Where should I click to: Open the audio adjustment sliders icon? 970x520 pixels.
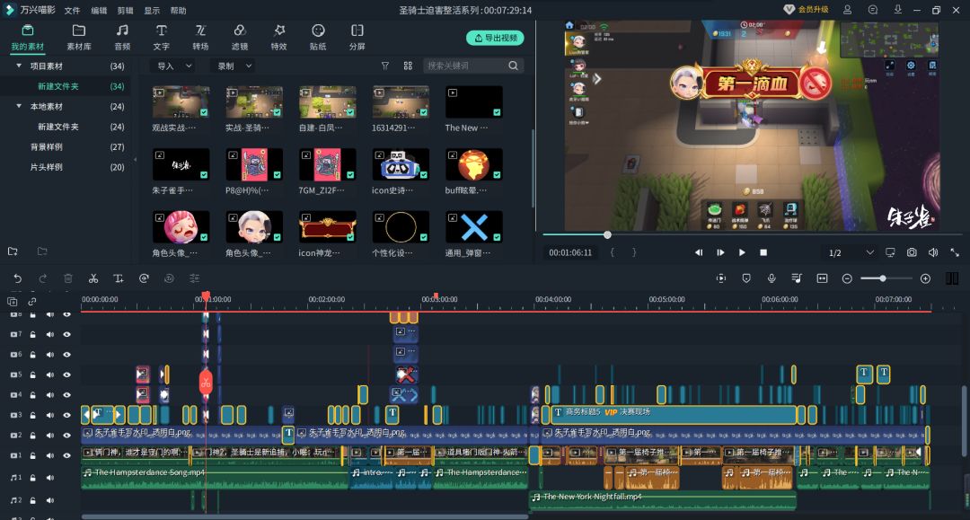194,278
